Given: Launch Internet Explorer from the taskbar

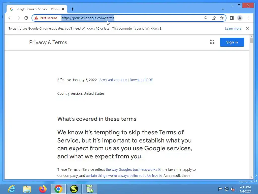Looking at the screenshot, I should tap(12, 189).
